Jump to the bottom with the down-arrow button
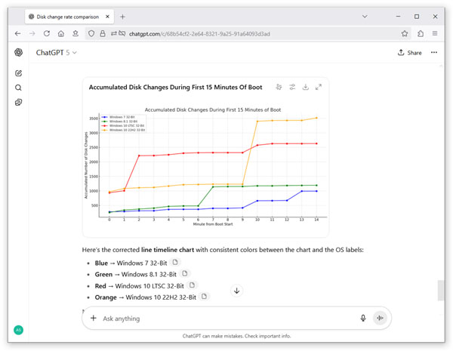 236,291
